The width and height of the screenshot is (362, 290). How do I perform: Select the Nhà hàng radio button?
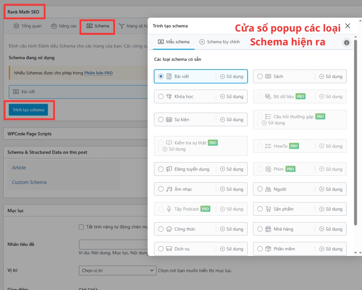(x=260, y=229)
